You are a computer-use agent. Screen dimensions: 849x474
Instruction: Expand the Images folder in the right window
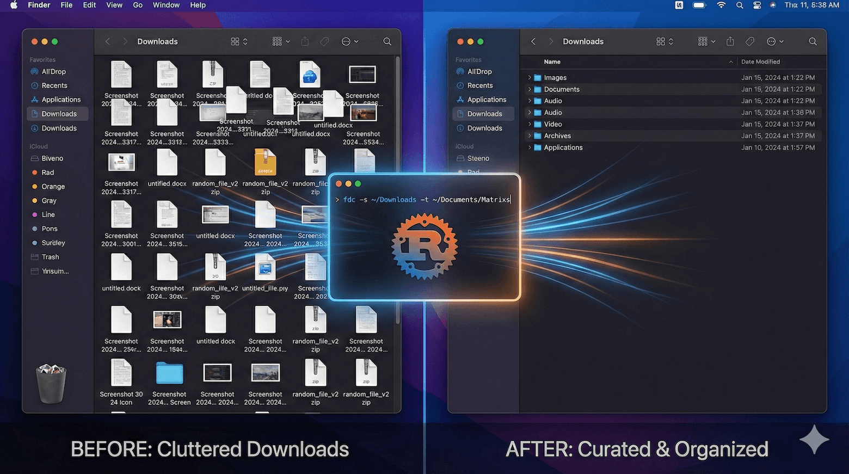pyautogui.click(x=530, y=77)
